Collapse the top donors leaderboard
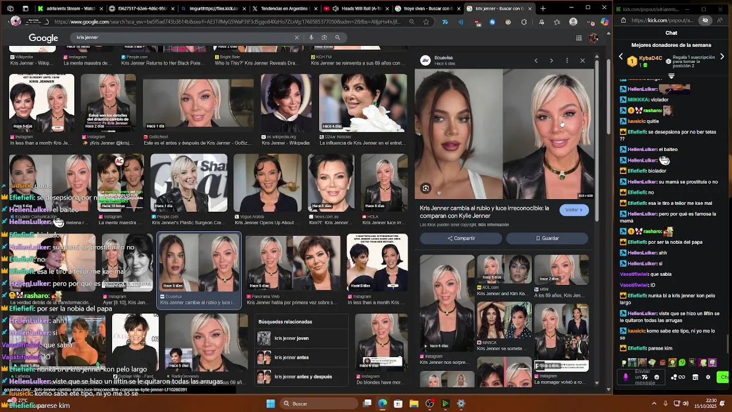This screenshot has height=412, width=732. [x=671, y=76]
